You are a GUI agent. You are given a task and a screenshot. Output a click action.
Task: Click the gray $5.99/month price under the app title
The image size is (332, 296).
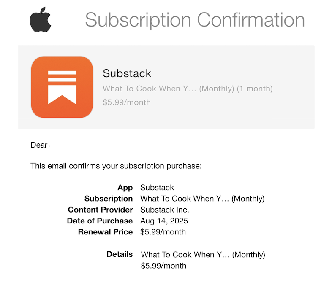coord(127,102)
